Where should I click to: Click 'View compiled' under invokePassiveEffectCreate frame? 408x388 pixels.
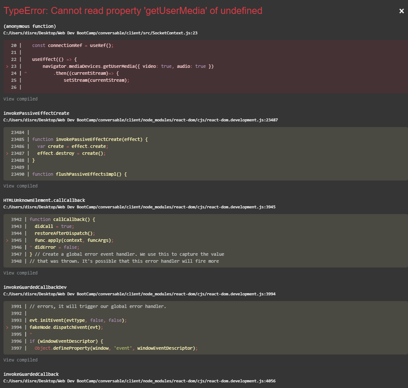tap(20, 186)
